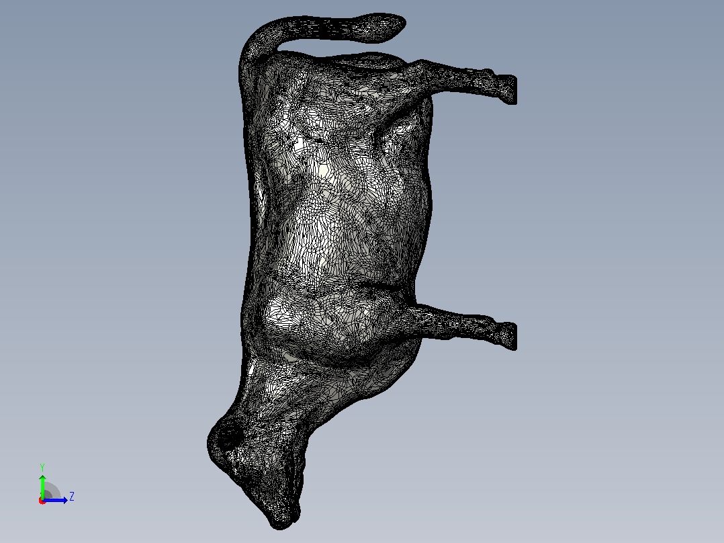The width and height of the screenshot is (724, 543).
Task: Select the Y label of the orientation triad
Action: click(x=42, y=467)
